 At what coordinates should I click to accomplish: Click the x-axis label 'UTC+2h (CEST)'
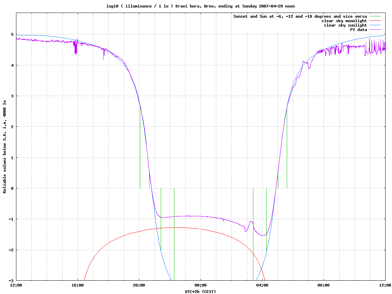coord(201,292)
